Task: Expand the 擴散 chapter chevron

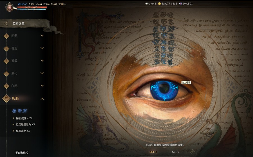Action: pyautogui.click(x=42, y=61)
